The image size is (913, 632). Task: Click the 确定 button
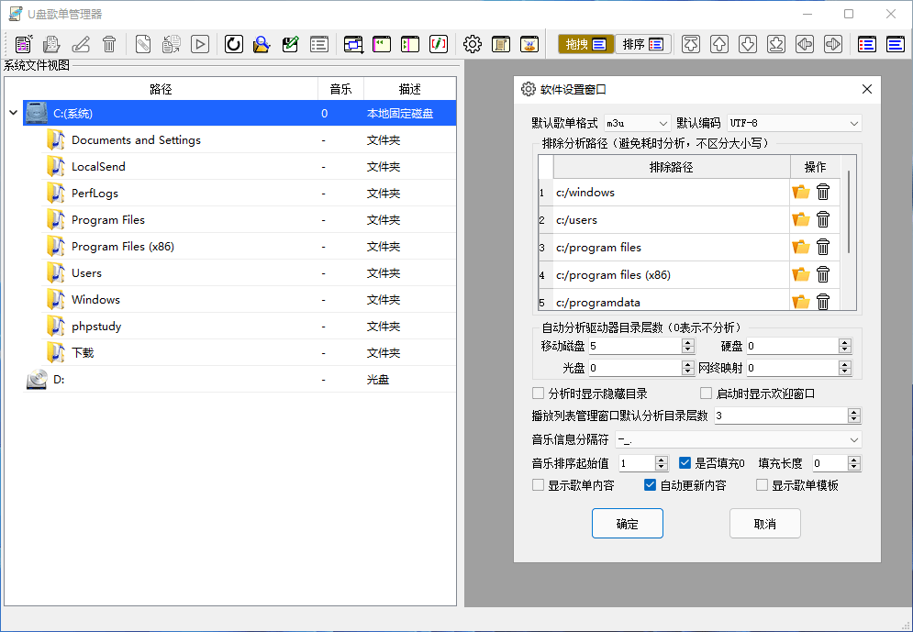627,524
